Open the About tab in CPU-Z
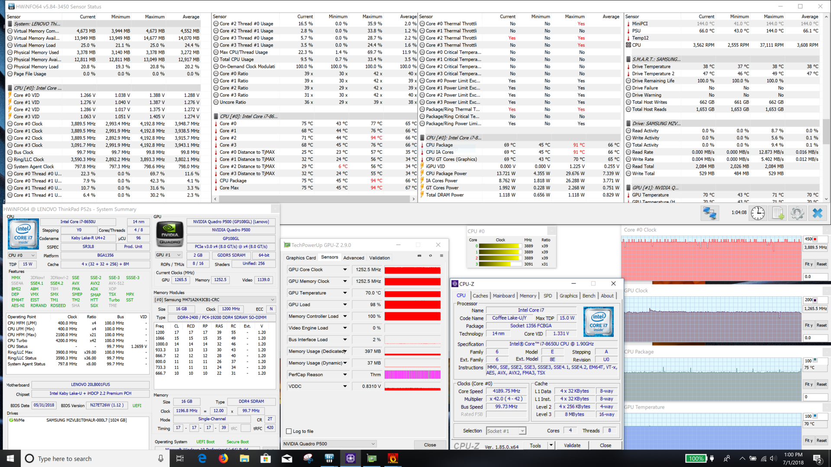The width and height of the screenshot is (831, 467). 607,296
